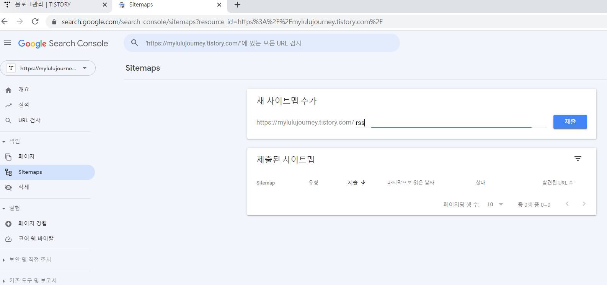Screen dimensions: 607x285
Task: Click the 총 0행 중 0~0 text
Action: 534,205
